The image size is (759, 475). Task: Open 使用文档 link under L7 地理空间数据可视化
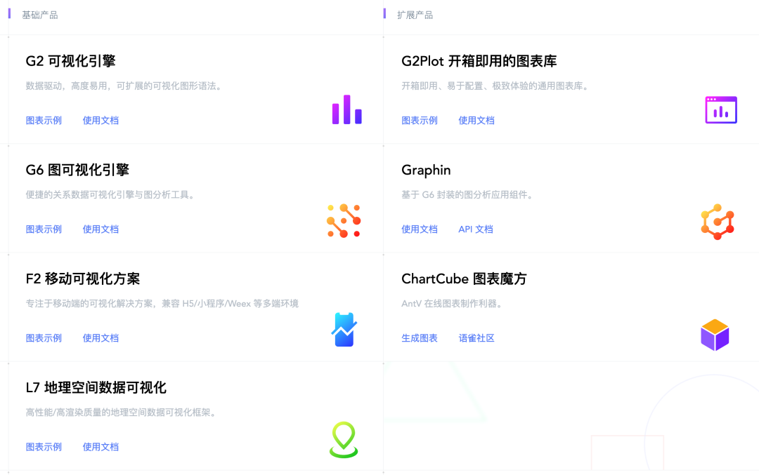pos(100,446)
